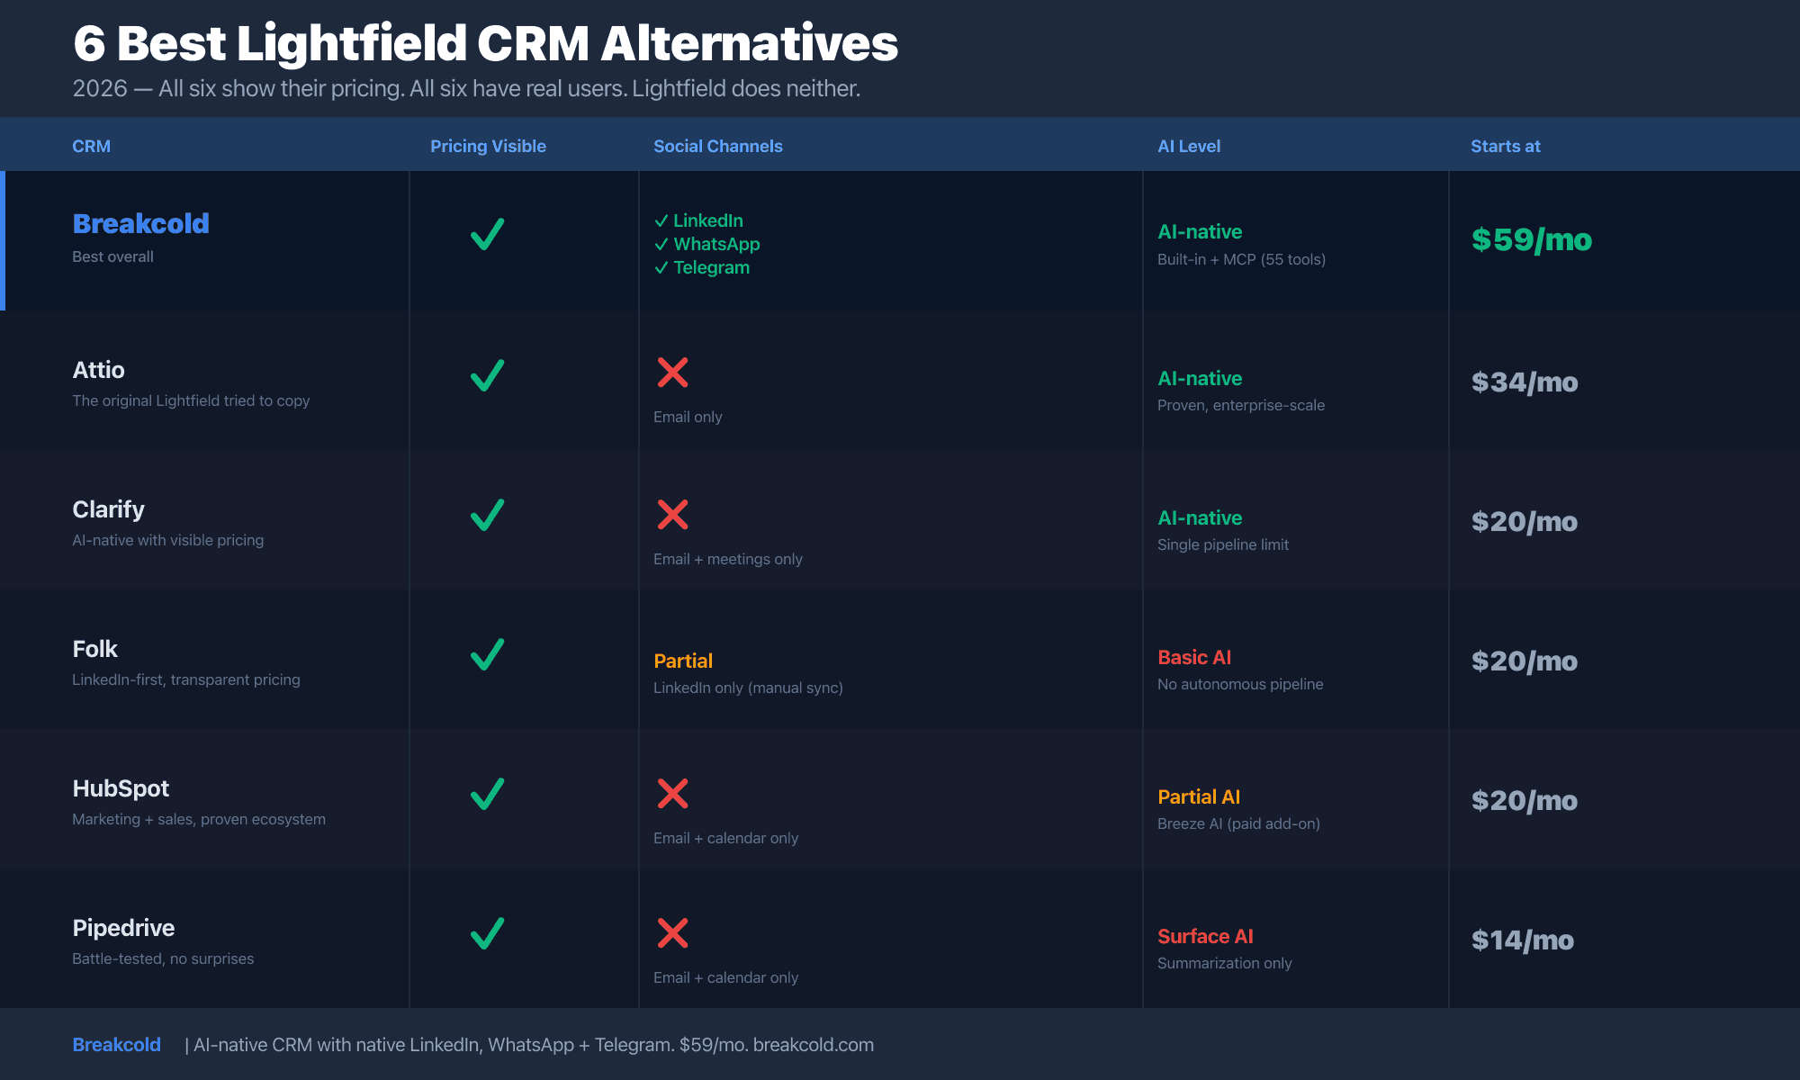Viewport: 1800px width, 1080px height.
Task: Click 'Breeze AI (paid add-on)' text
Action: point(1238,823)
